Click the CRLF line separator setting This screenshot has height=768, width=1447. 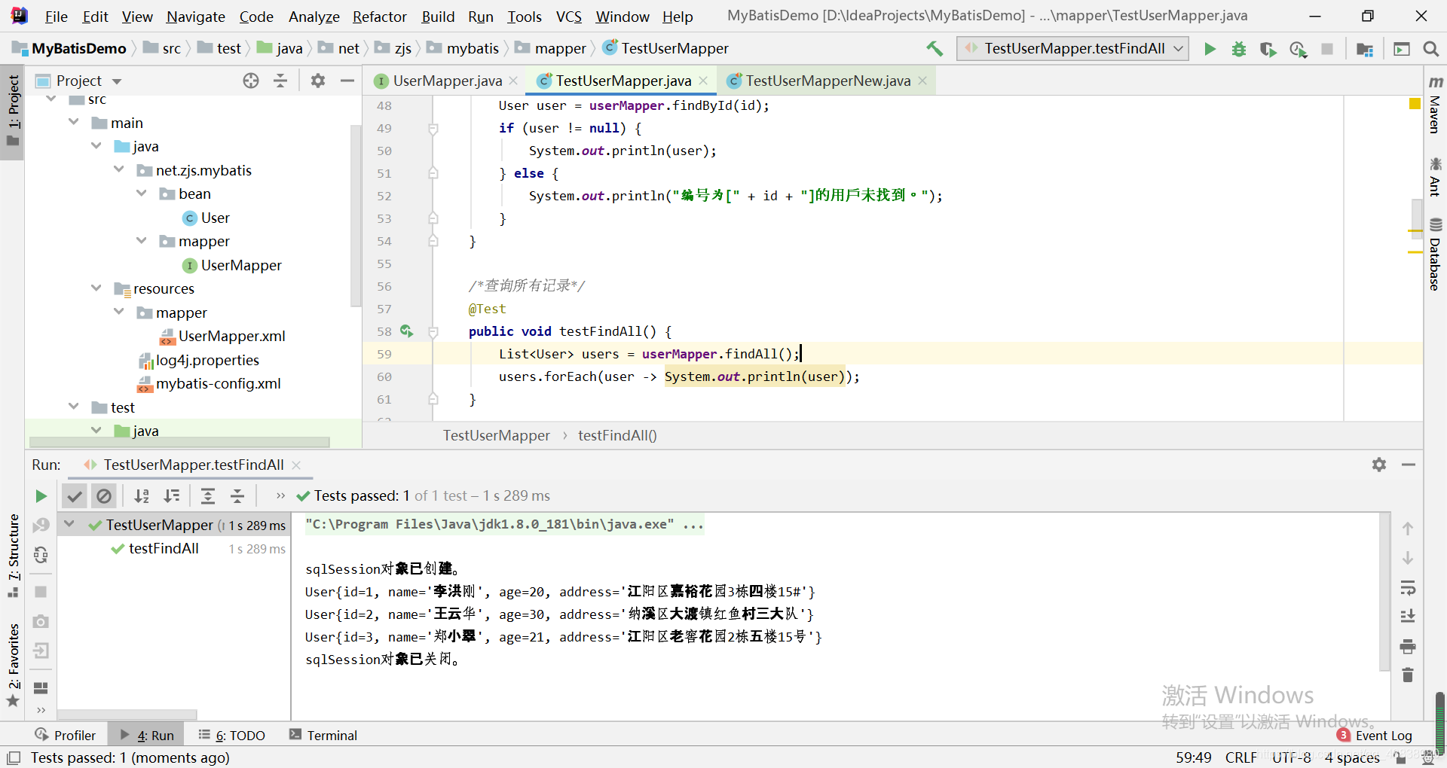1241,757
